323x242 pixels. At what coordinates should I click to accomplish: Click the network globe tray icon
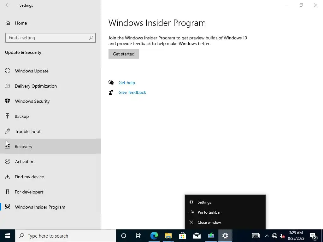(275, 236)
